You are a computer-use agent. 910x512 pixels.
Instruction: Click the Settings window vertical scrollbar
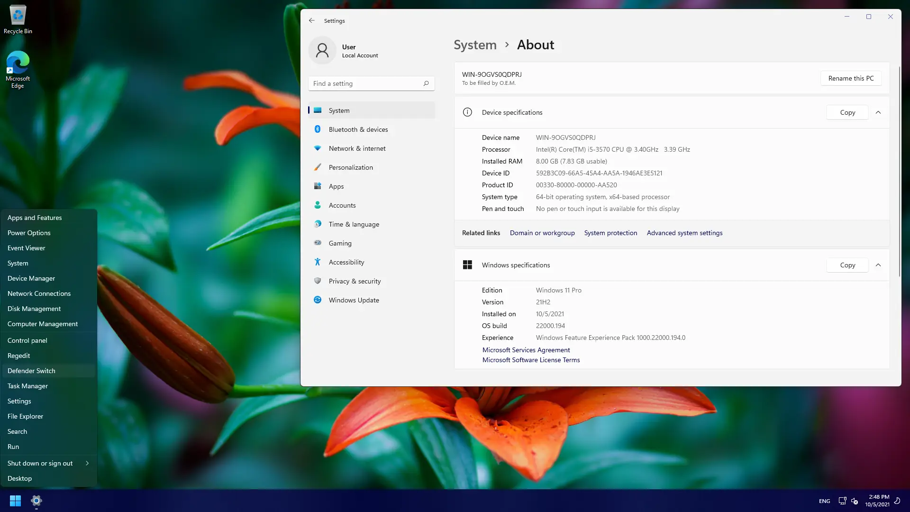point(899,171)
